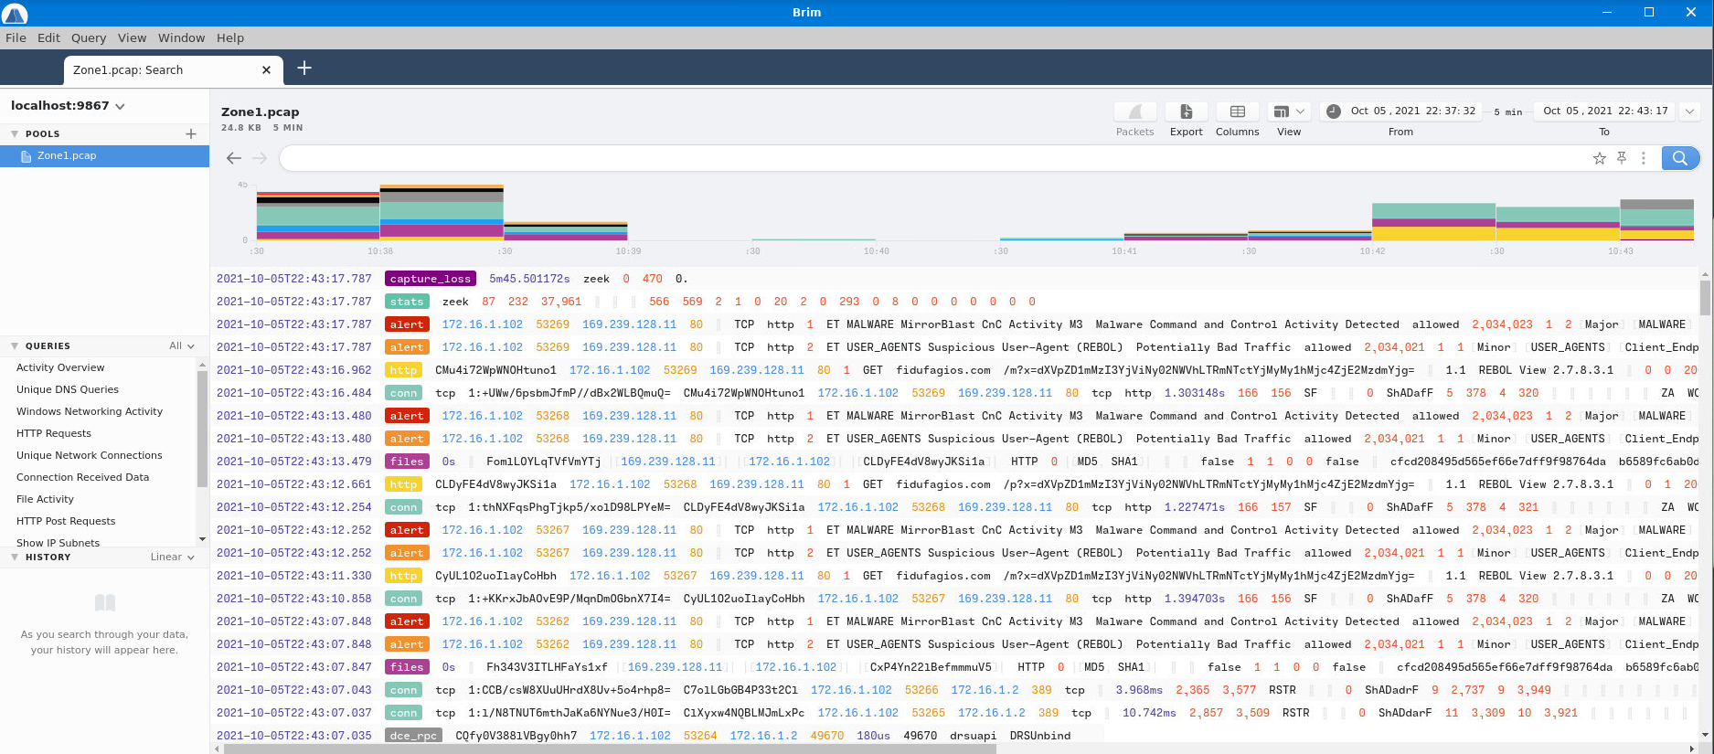The width and height of the screenshot is (1714, 754).
Task: Run the Unique DNS Queries query
Action: pyautogui.click(x=68, y=389)
